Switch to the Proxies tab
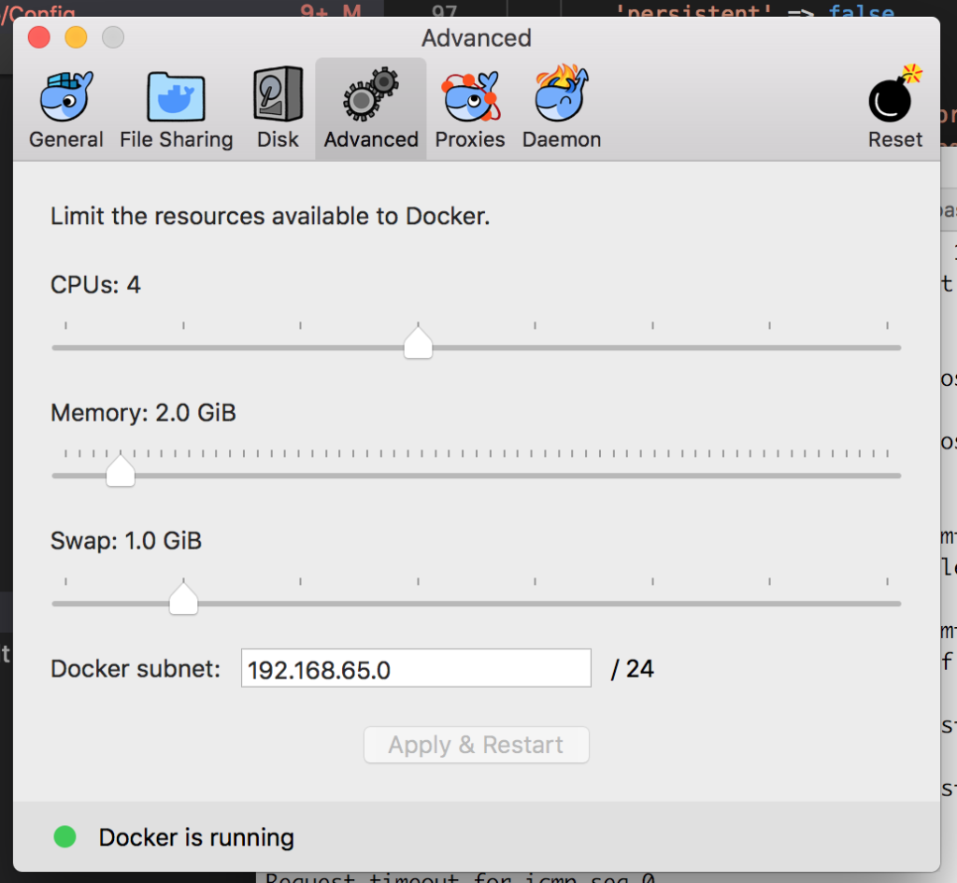The image size is (957, 883). (x=470, y=107)
